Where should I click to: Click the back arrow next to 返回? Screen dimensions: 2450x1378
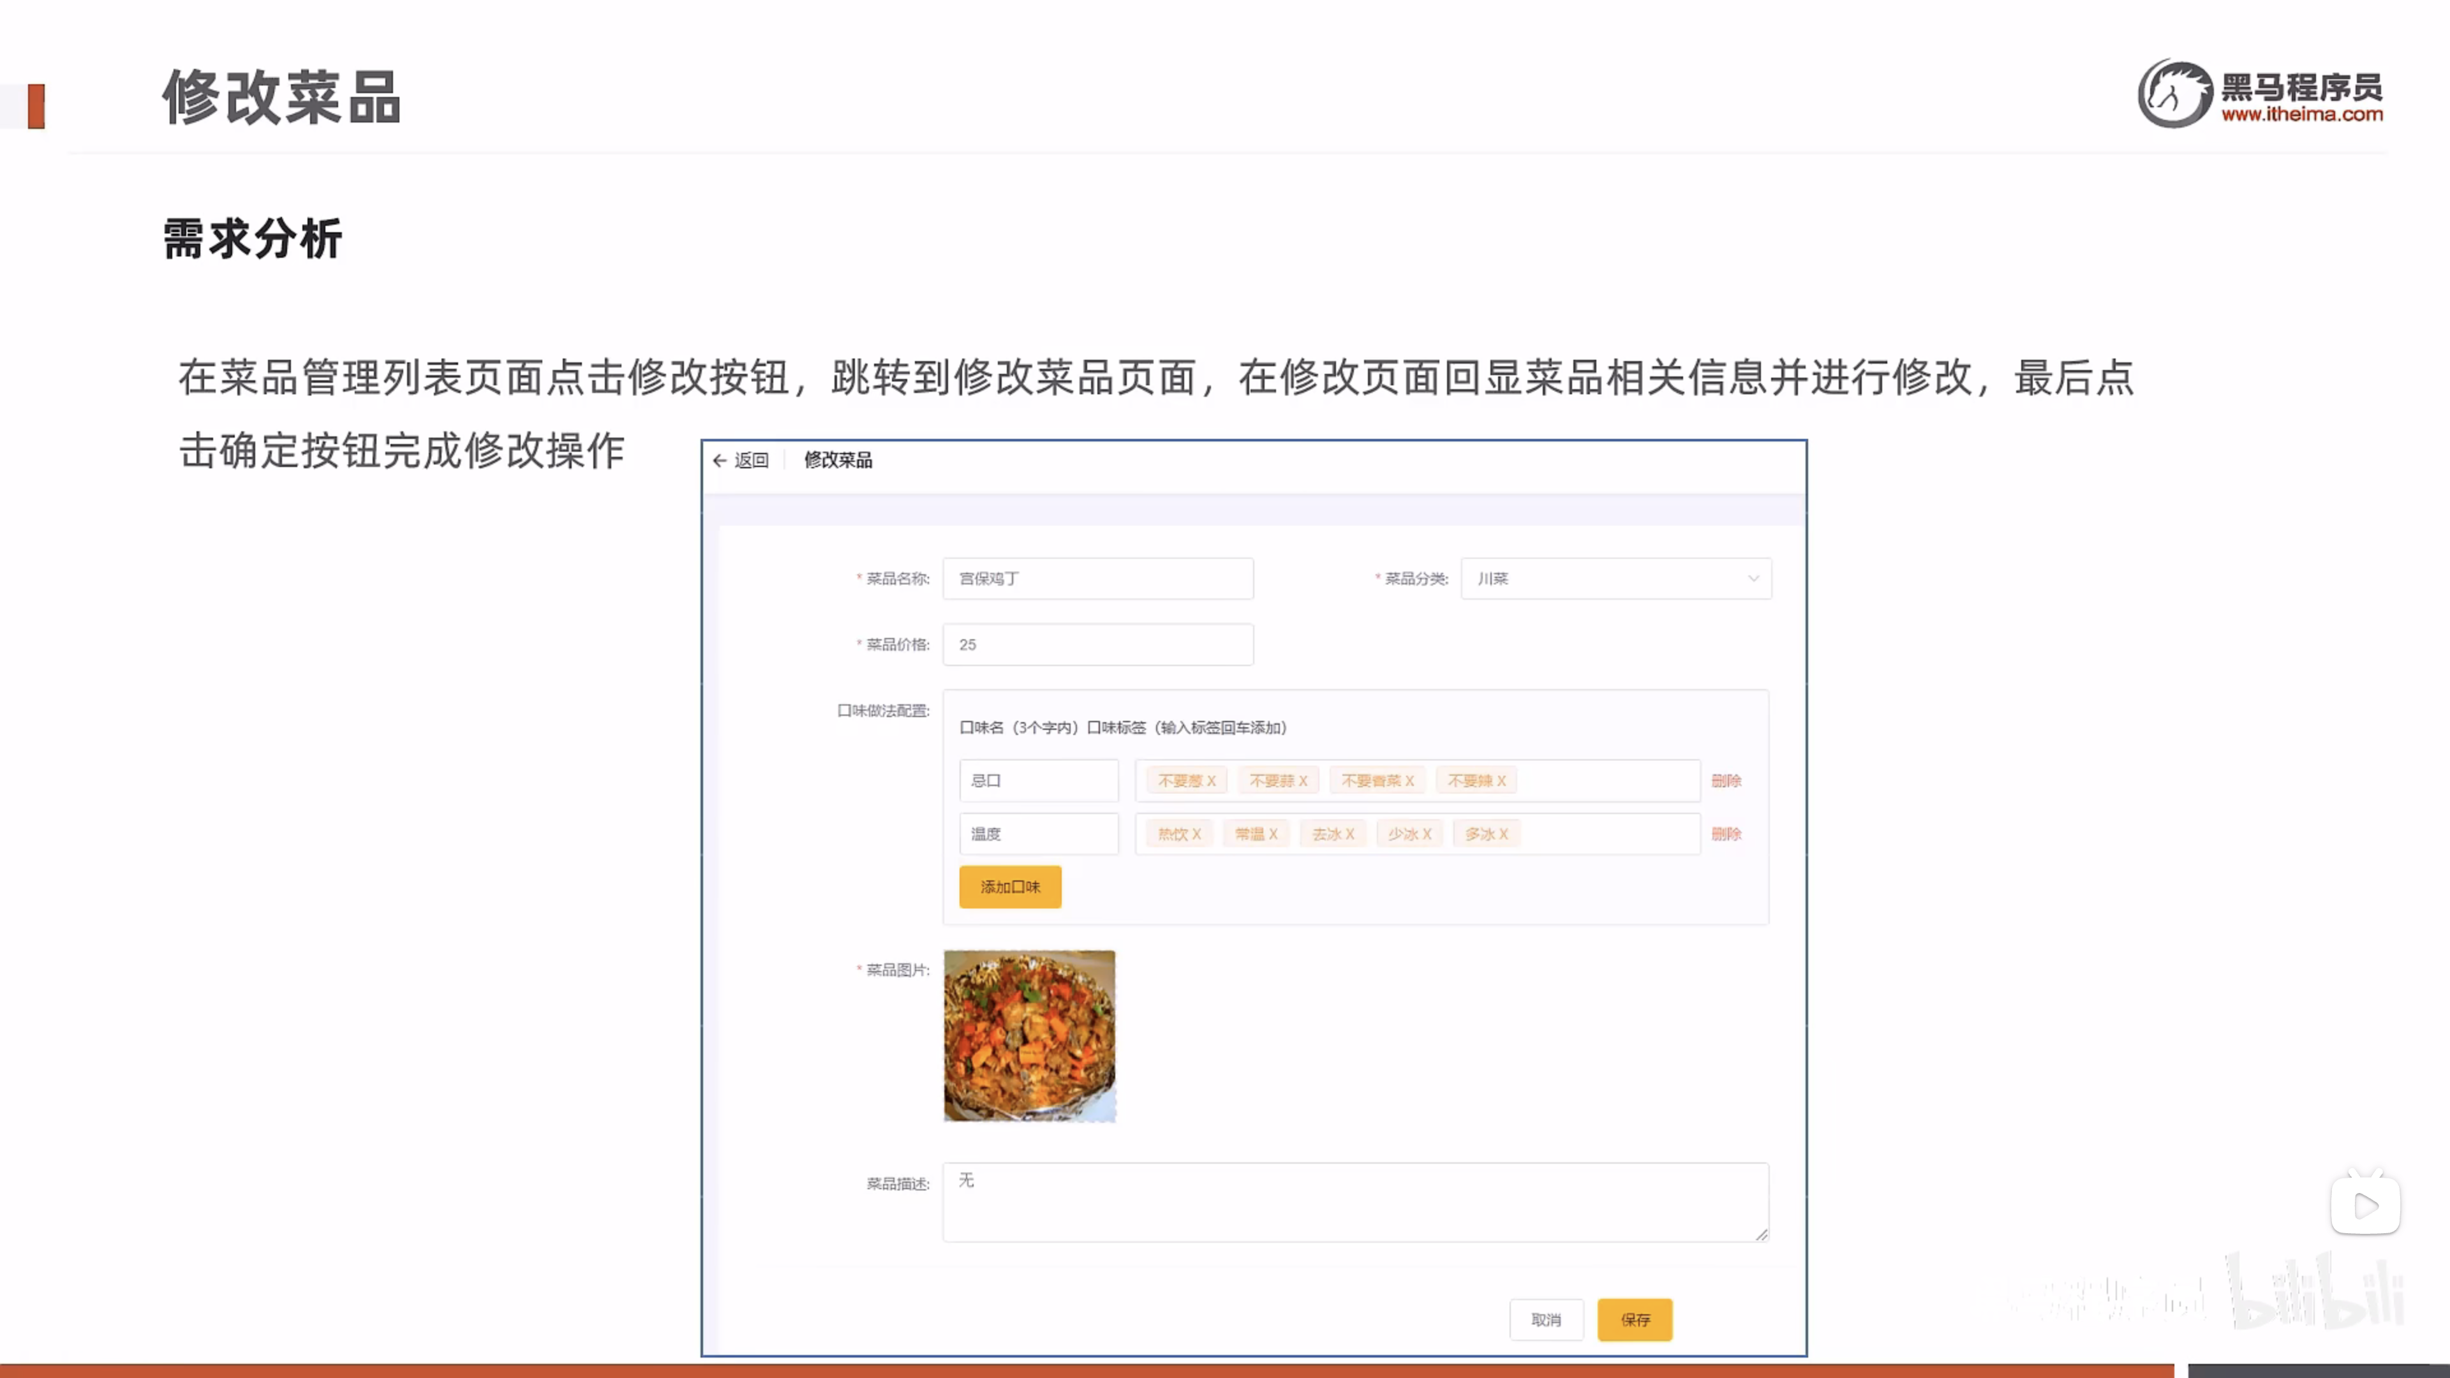[x=719, y=460]
